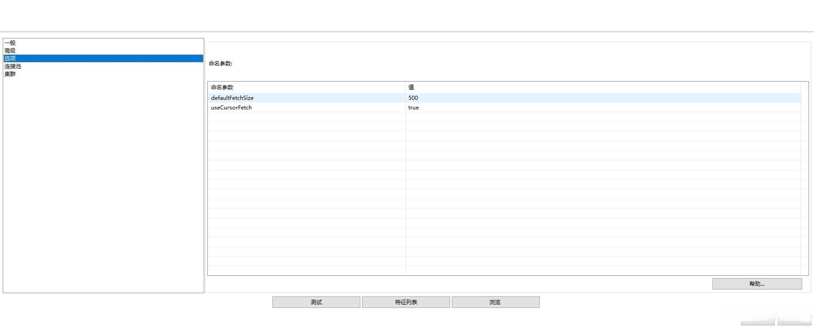Viewport: 814px width, 328px height.
Task: Click the 特征列表 button
Action: pos(406,302)
